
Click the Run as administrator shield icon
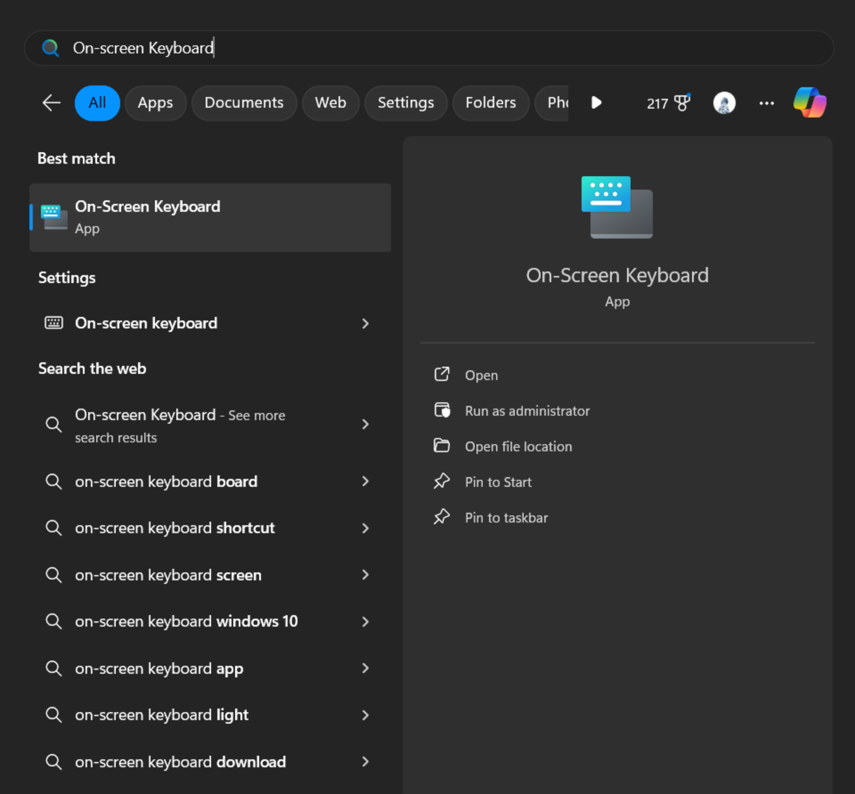tap(442, 410)
